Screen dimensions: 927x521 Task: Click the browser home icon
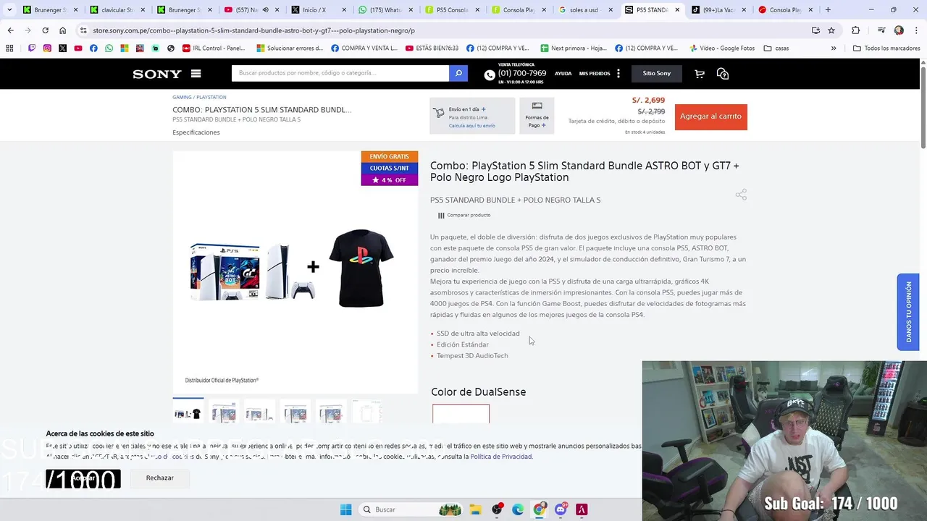(63, 30)
